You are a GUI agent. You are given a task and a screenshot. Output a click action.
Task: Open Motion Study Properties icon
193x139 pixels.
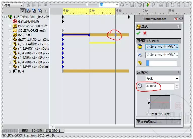(x=186, y=5)
